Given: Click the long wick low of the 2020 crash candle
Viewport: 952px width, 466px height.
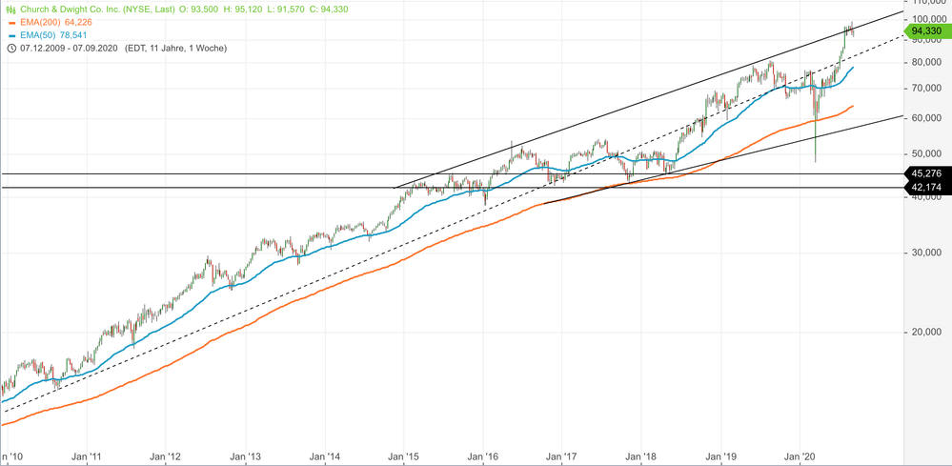Looking at the screenshot, I should pyautogui.click(x=816, y=159).
